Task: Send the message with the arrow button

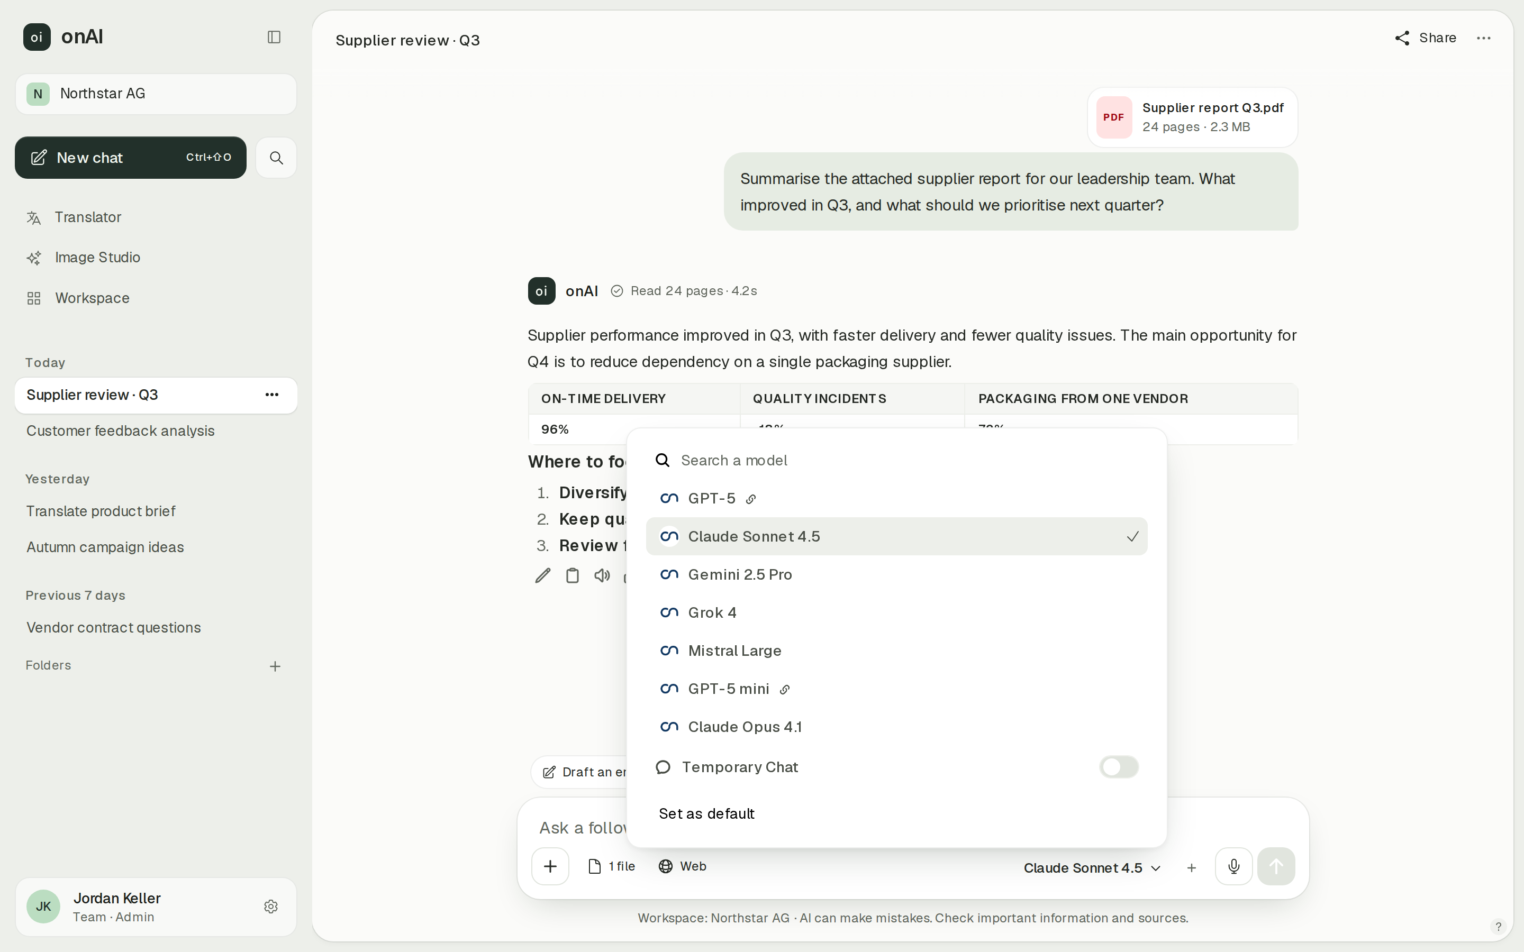Action: [1276, 866]
